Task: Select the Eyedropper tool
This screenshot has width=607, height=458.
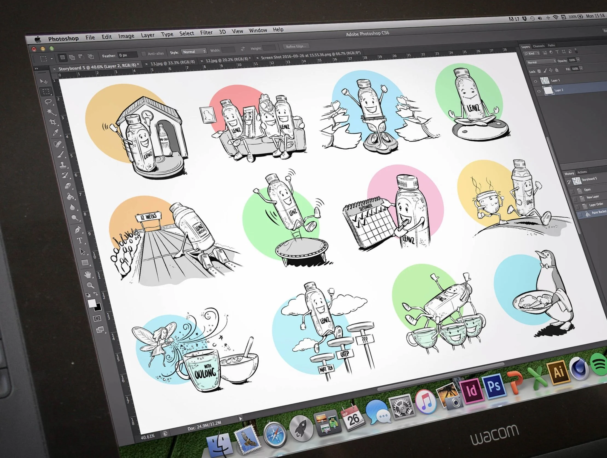Action: (x=56, y=133)
